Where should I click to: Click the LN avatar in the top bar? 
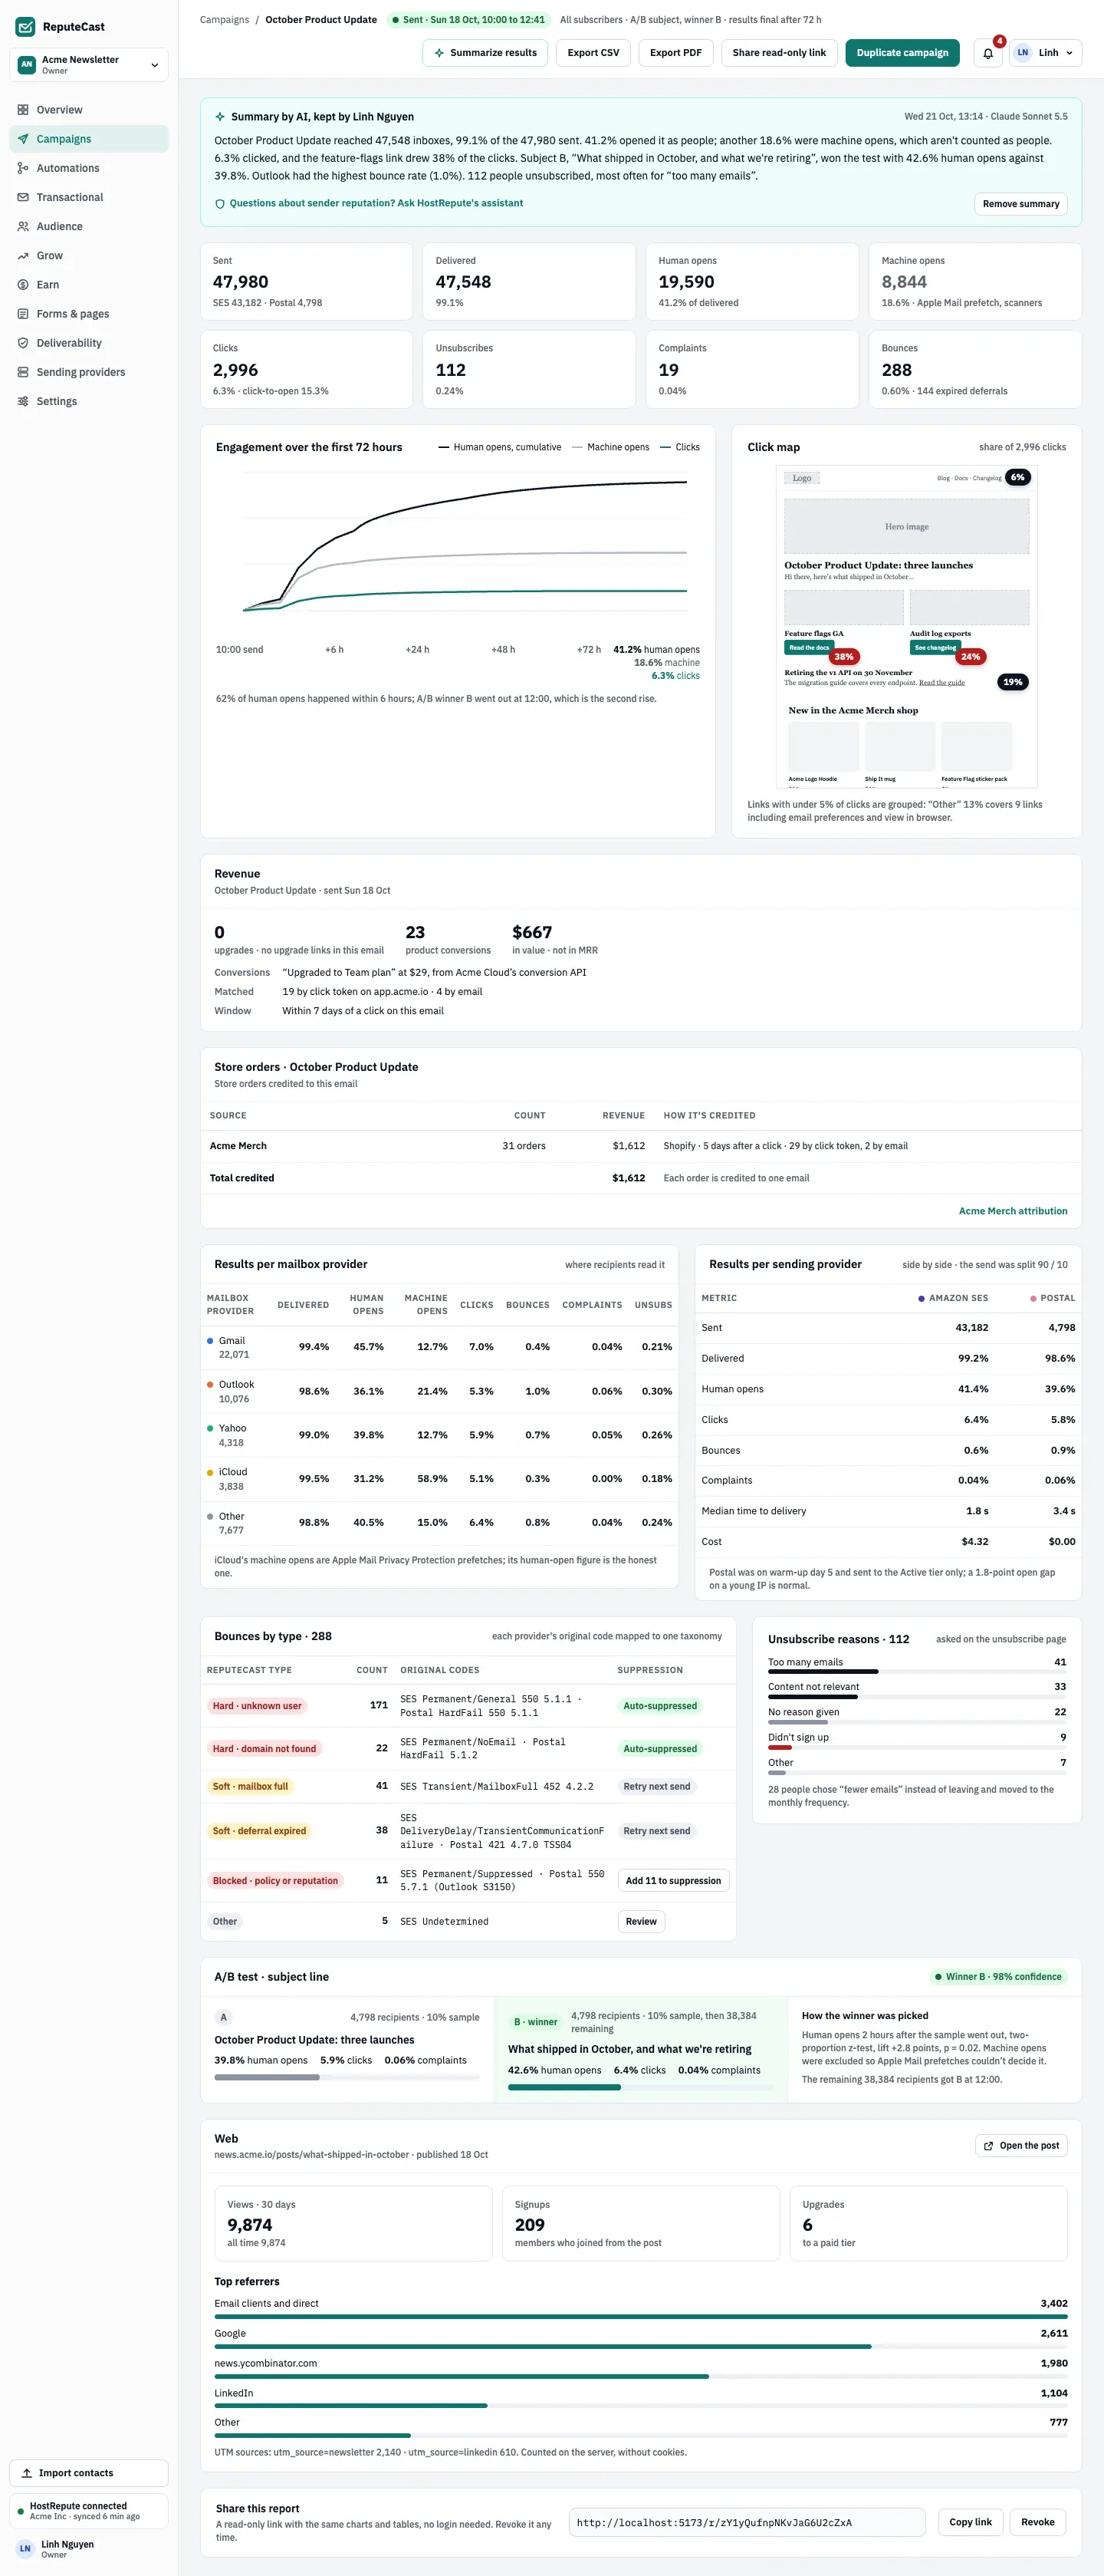1022,53
